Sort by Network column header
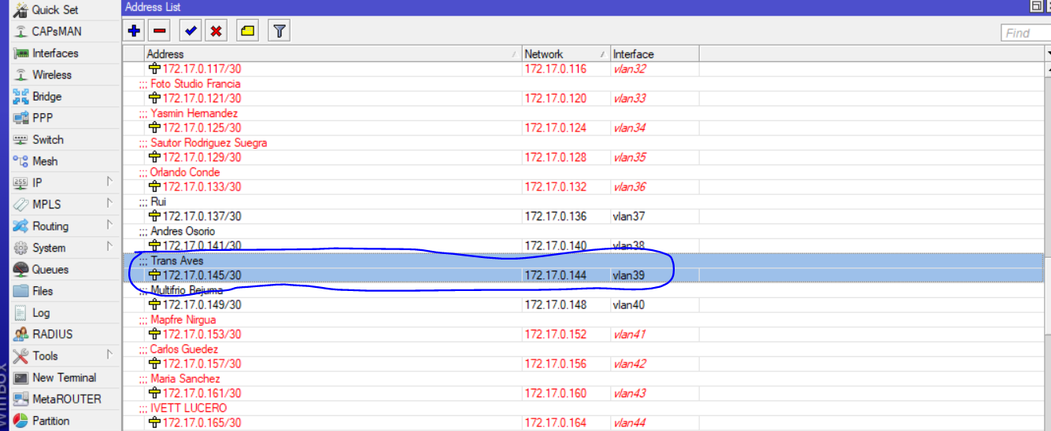 pos(566,54)
